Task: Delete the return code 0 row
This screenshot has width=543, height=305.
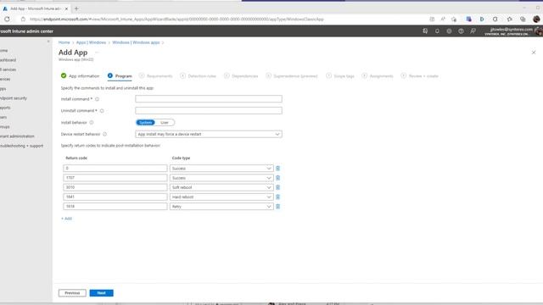Action: [277, 169]
